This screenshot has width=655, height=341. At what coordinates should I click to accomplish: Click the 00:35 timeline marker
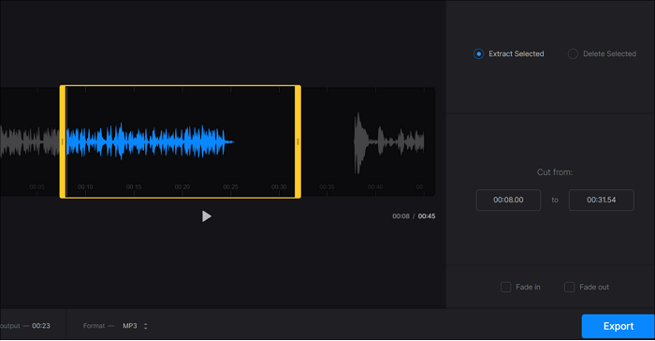(327, 187)
